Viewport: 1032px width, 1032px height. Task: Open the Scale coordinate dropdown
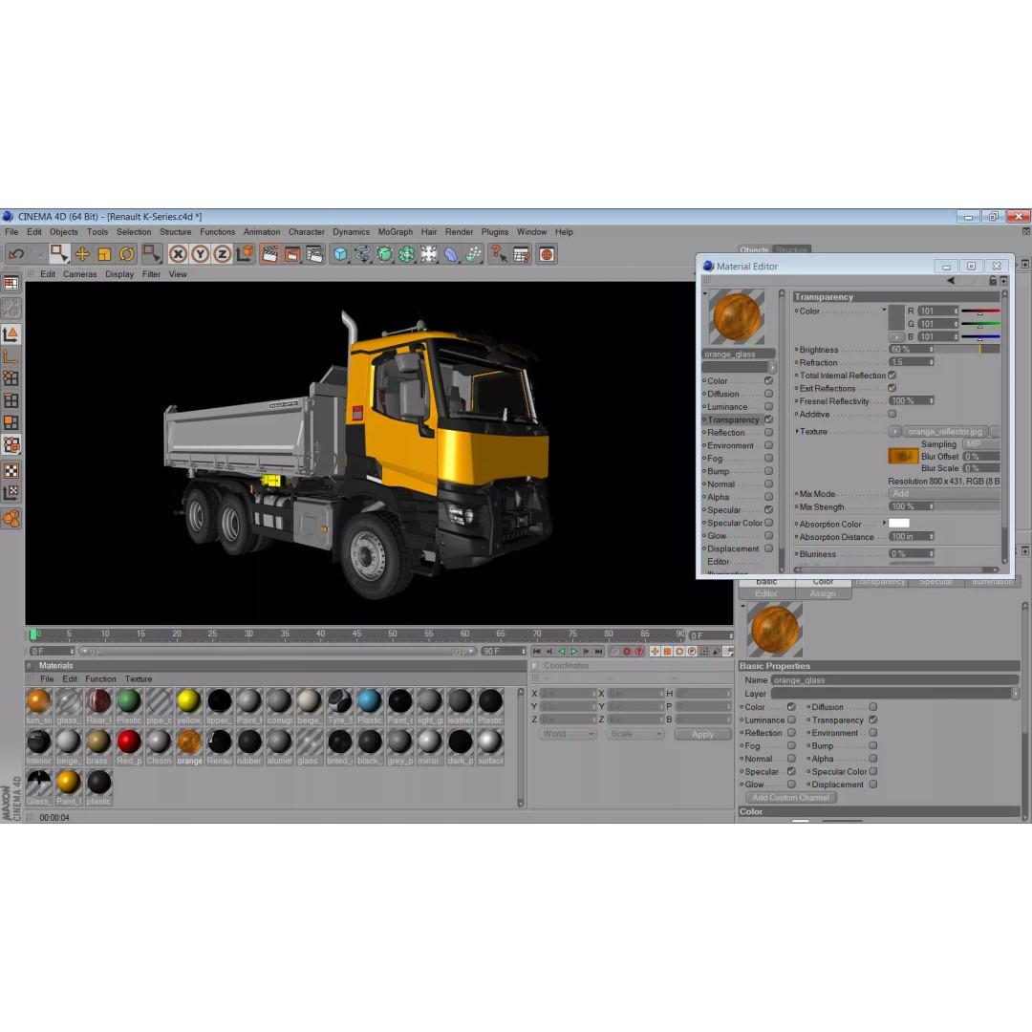634,734
